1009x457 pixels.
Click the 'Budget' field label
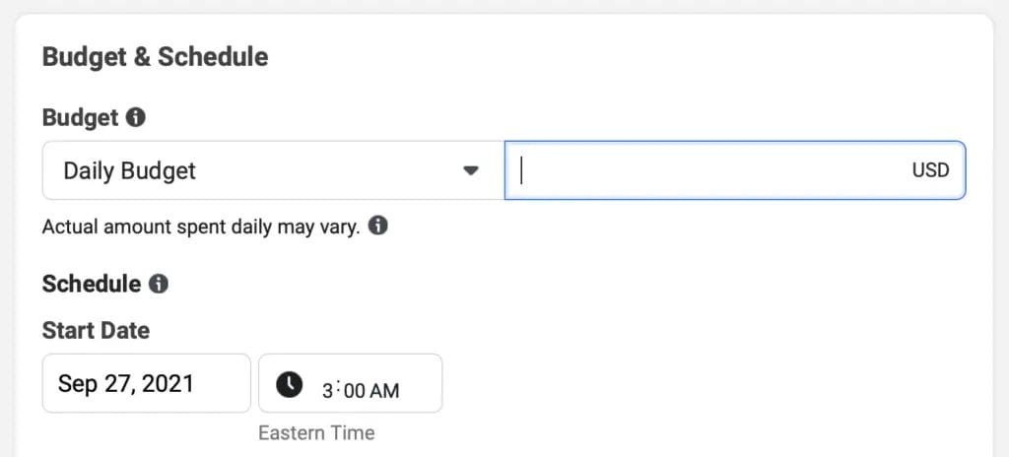coord(80,118)
